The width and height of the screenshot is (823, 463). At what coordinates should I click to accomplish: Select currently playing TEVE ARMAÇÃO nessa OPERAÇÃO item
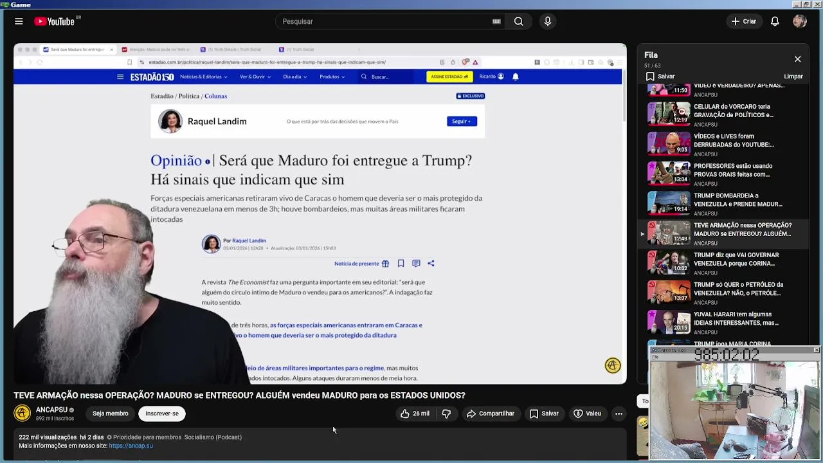pyautogui.click(x=724, y=233)
